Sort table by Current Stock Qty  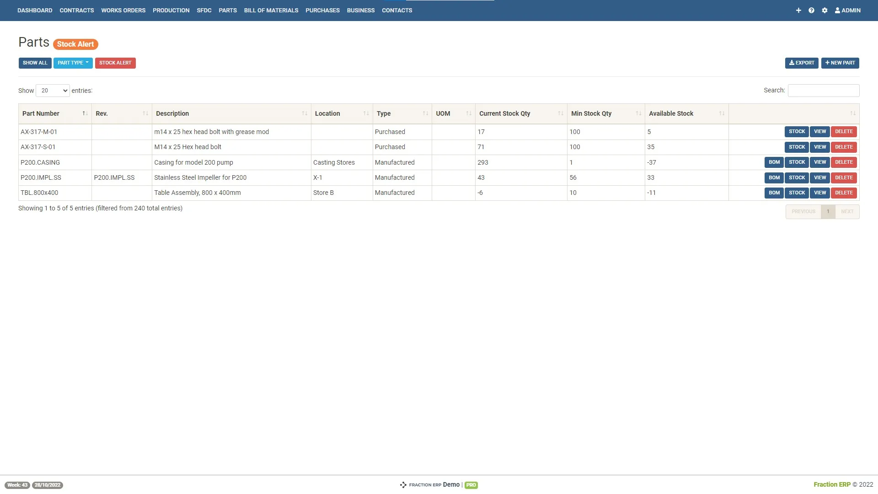(560, 113)
